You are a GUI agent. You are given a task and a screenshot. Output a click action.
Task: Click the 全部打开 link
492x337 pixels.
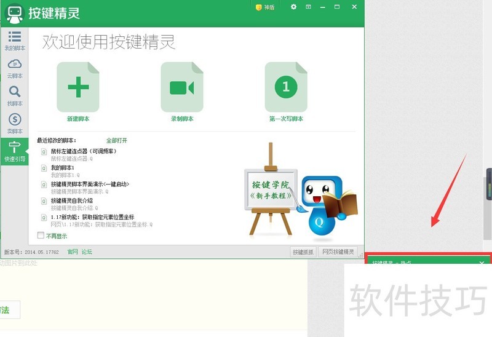116,140
